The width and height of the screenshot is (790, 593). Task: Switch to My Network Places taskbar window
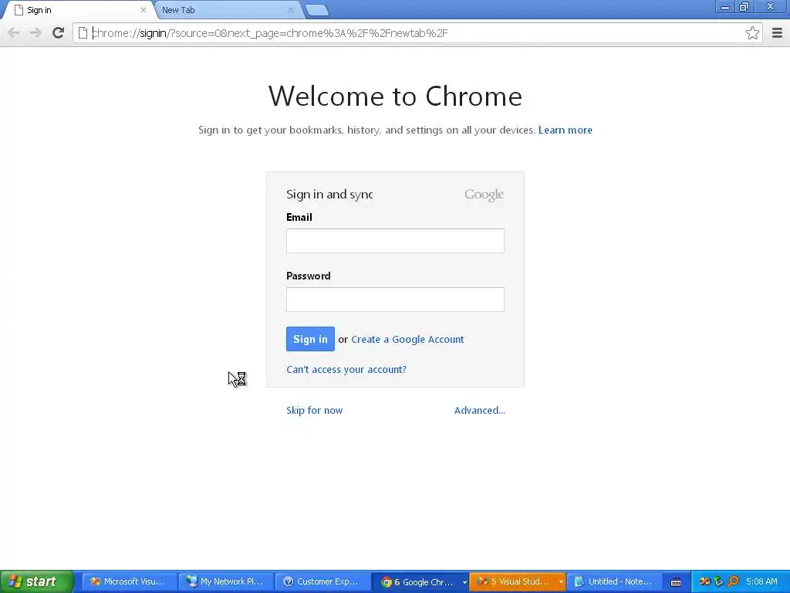coord(226,581)
